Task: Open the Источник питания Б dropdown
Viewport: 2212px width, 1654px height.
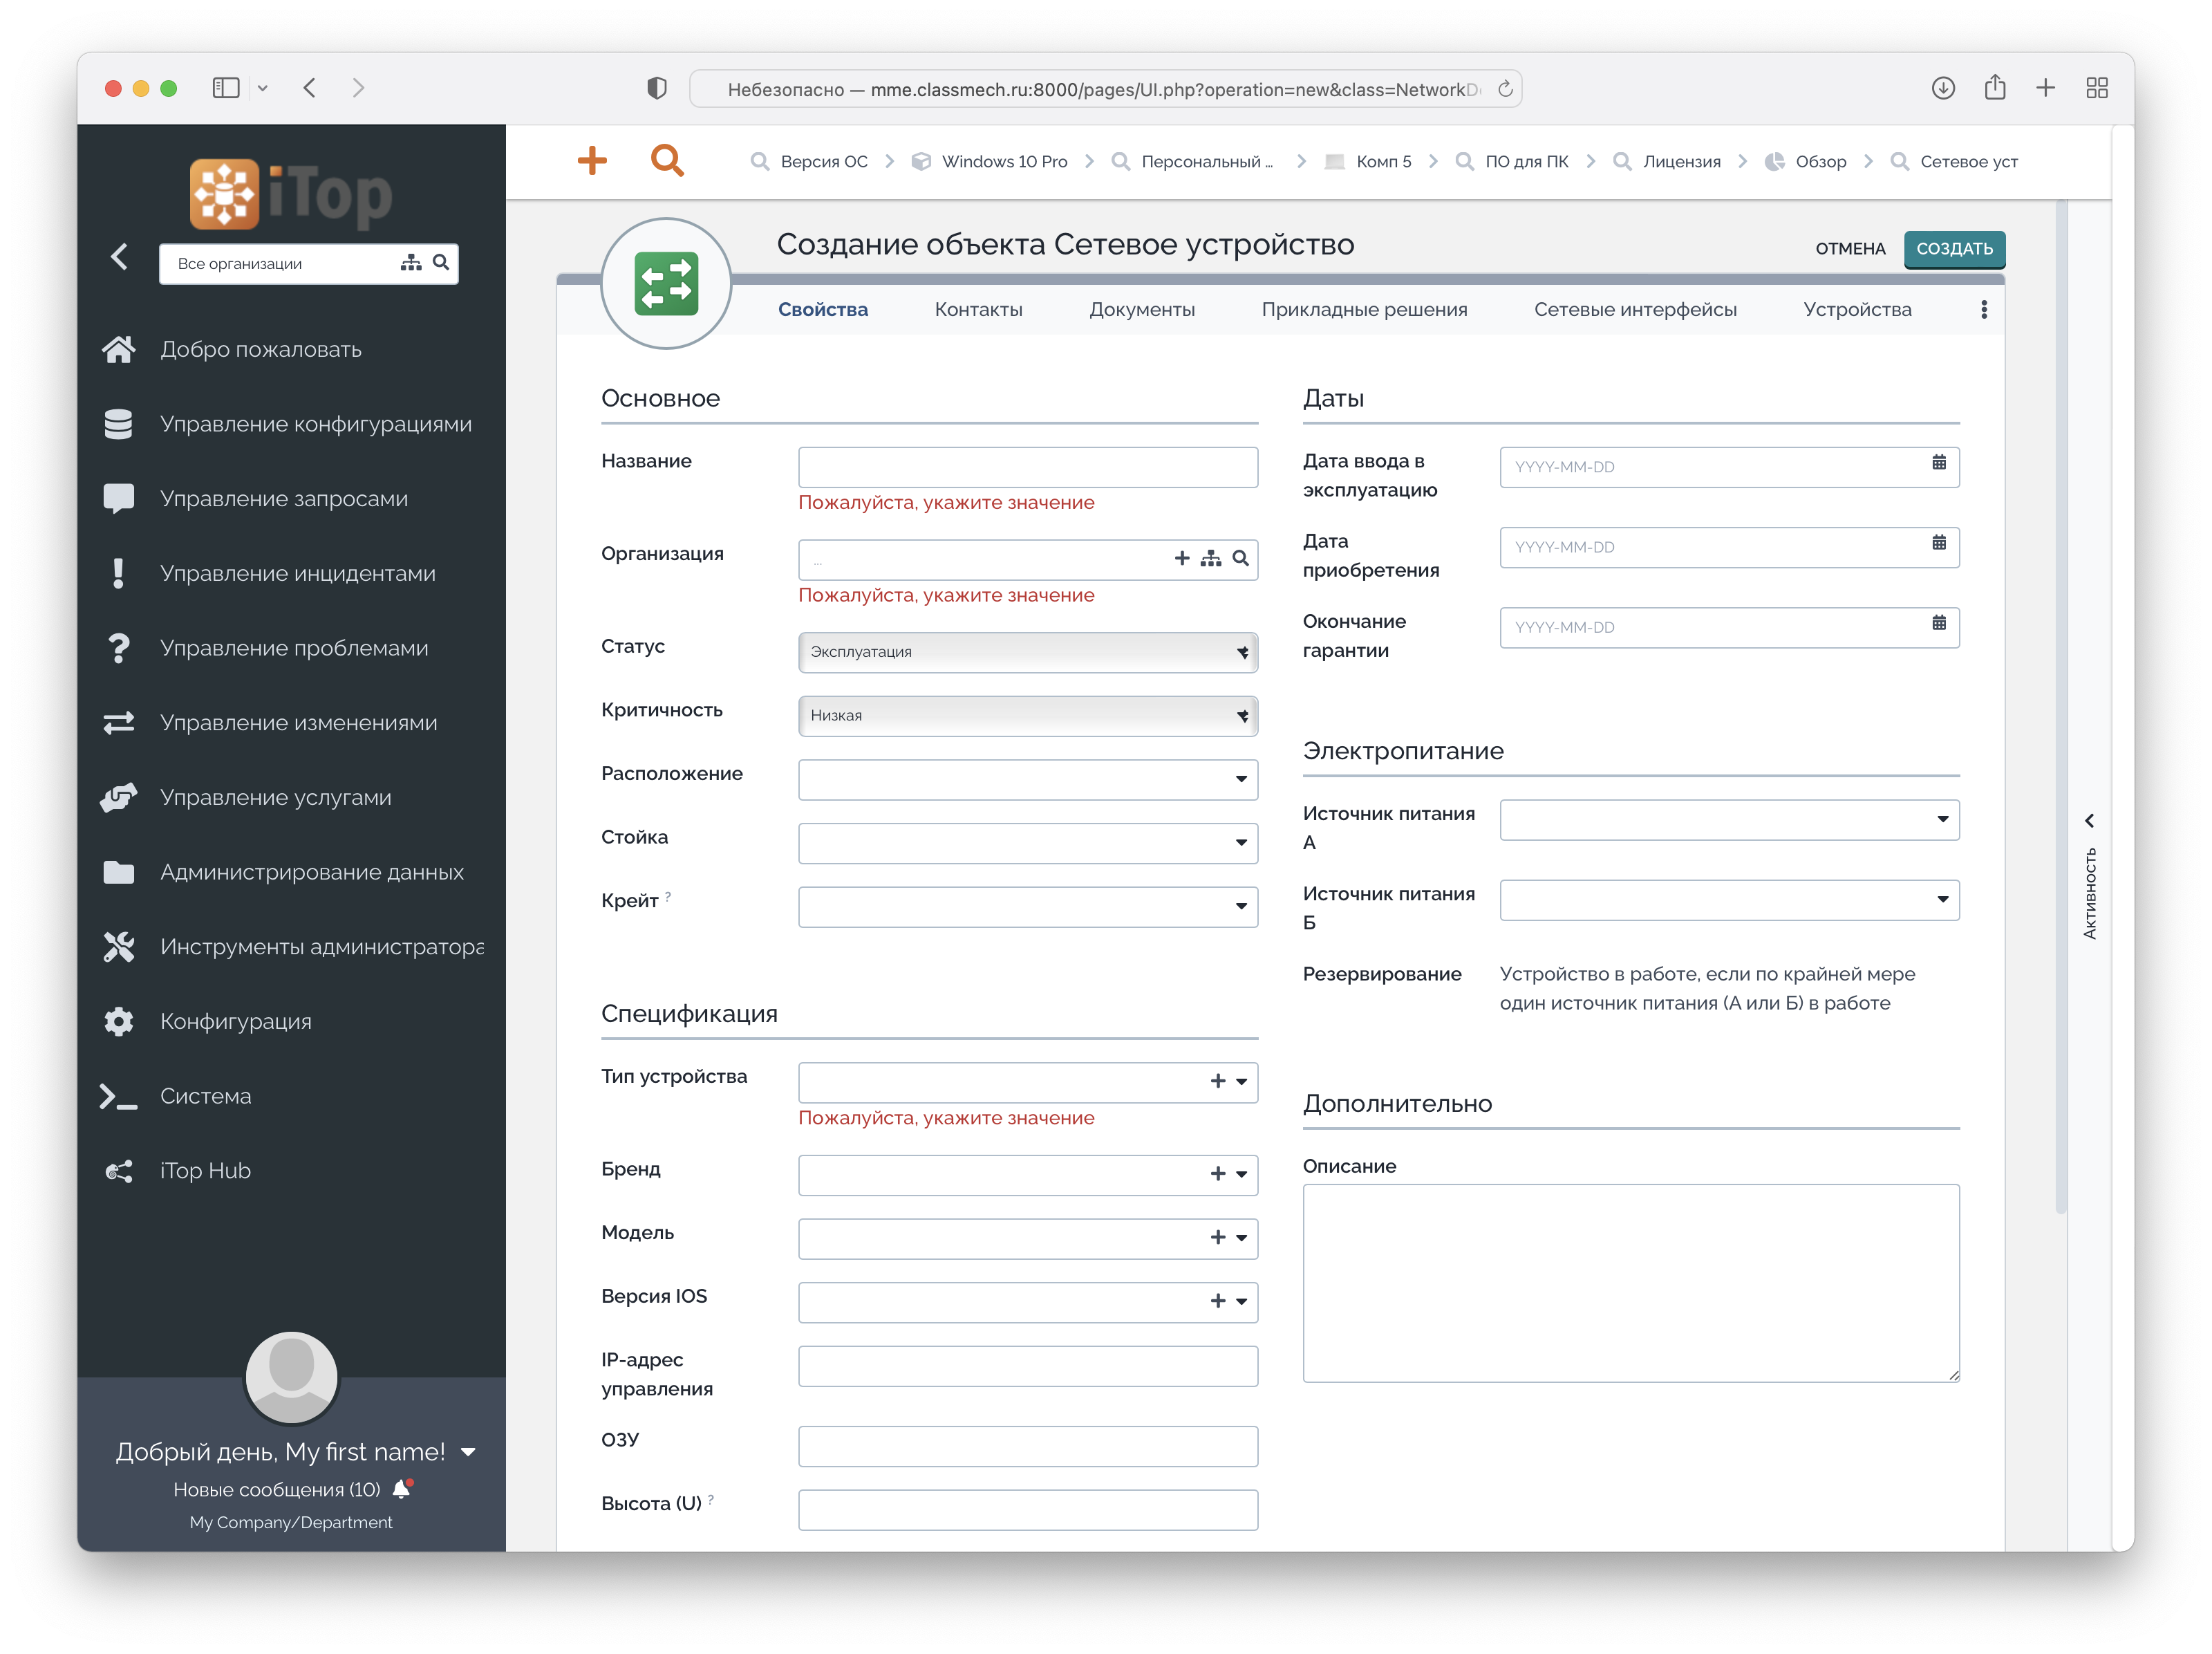Action: (1729, 900)
